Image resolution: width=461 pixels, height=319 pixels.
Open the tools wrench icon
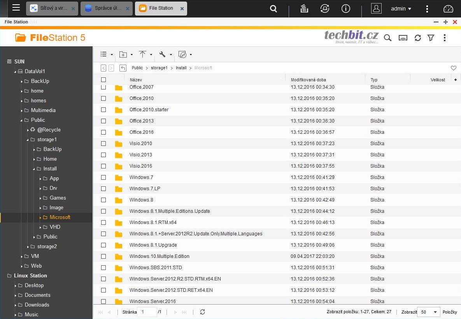163,54
